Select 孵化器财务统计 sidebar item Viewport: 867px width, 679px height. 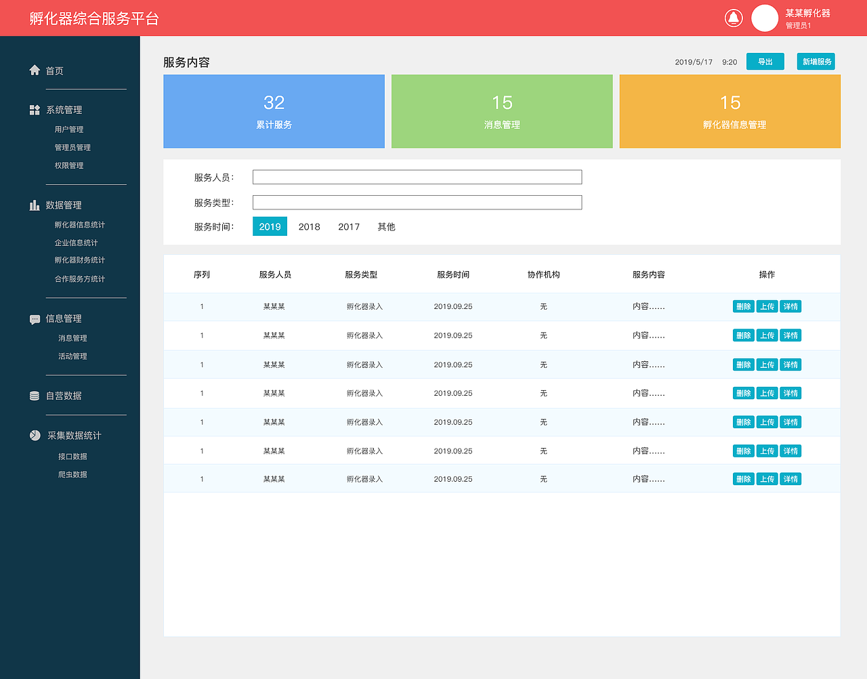click(x=80, y=260)
